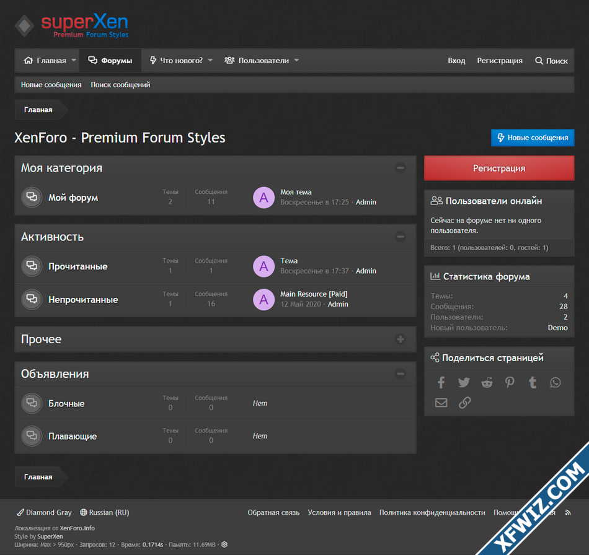Click Активность category title

pyautogui.click(x=52, y=237)
